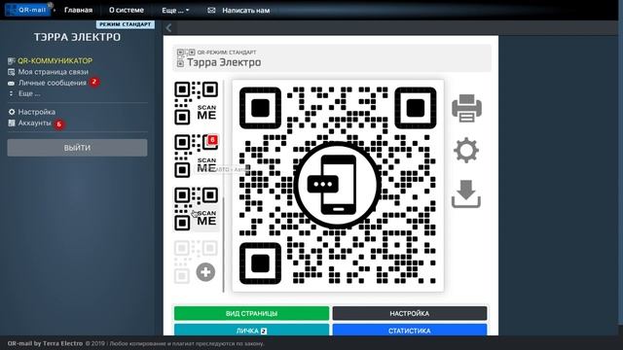Click the gear icon beside Настройка
Image resolution: width=623 pixels, height=350 pixels.
(12, 112)
